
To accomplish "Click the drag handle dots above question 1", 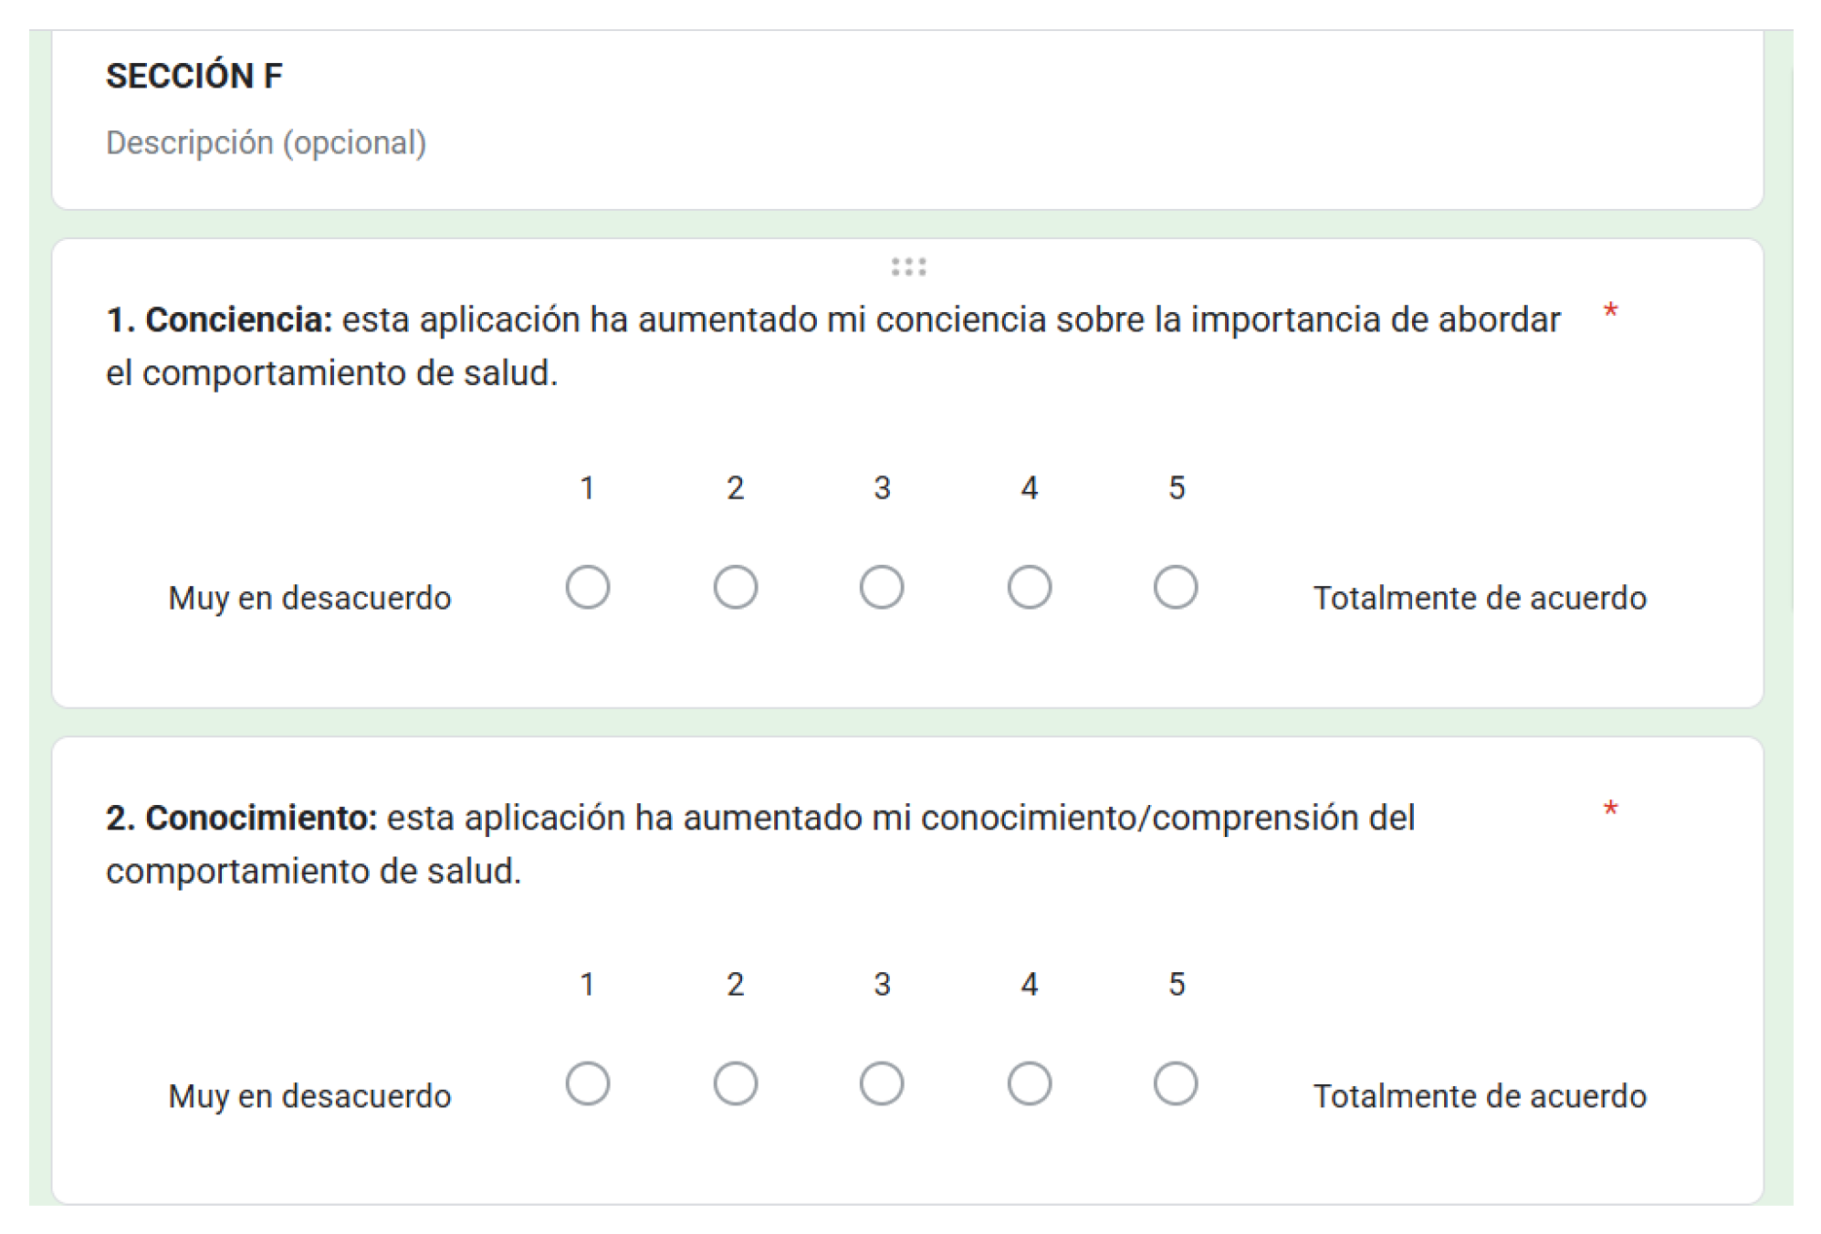I will (x=908, y=267).
